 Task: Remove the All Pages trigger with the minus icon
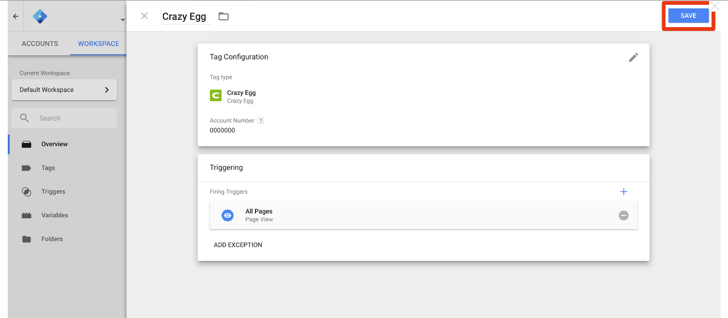624,215
